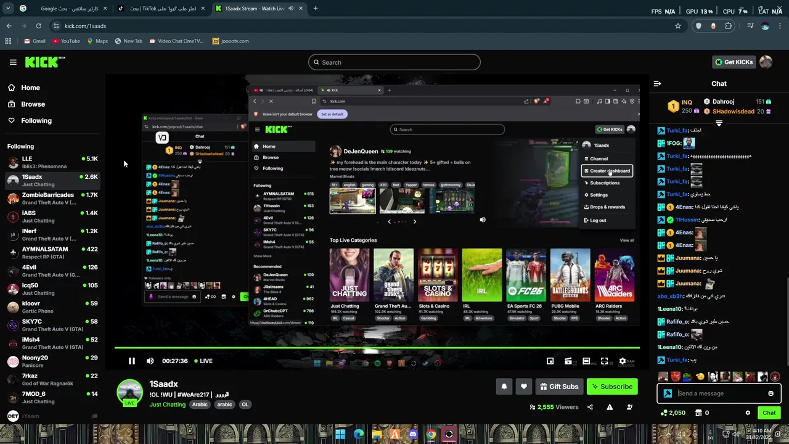Image resolution: width=789 pixels, height=444 pixels.
Task: Open the Just Chatting category link
Action: tap(167, 405)
